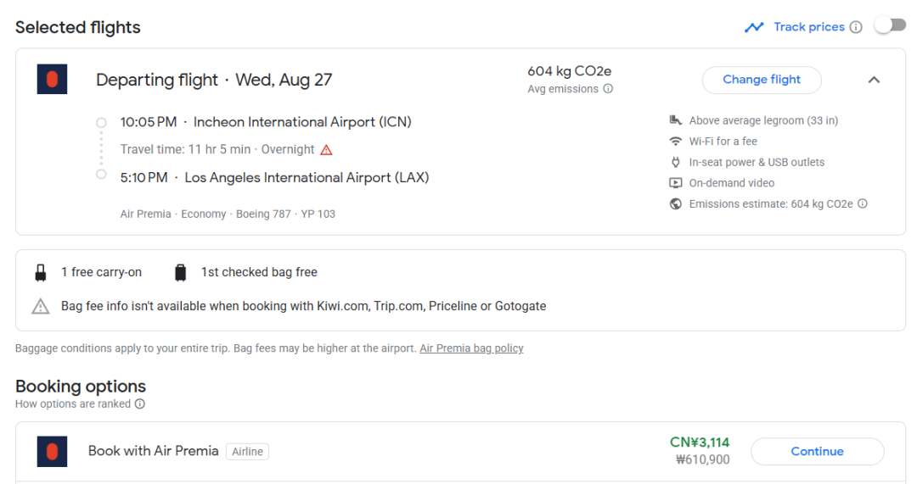This screenshot has width=917, height=484.
Task: Collapse the departing flight details chevron
Action: point(874,80)
